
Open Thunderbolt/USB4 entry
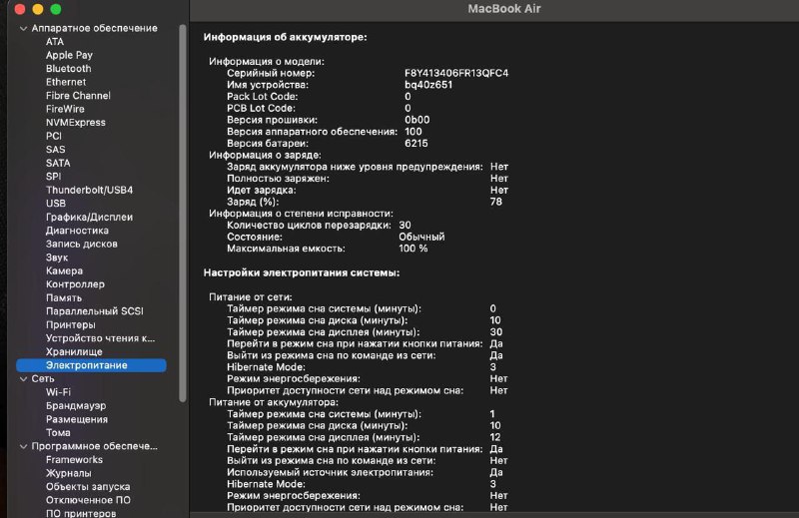[89, 190]
